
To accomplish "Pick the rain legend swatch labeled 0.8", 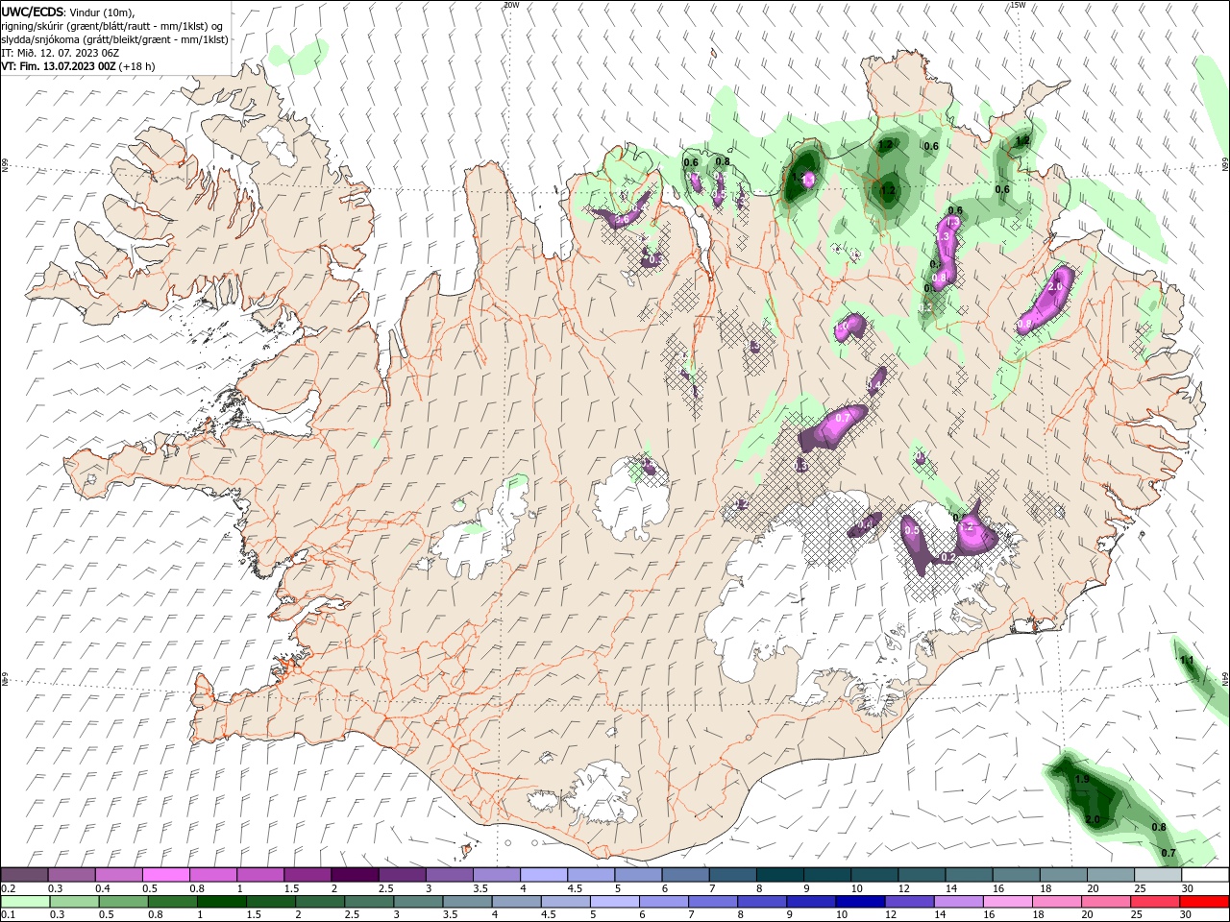I will tap(172, 902).
